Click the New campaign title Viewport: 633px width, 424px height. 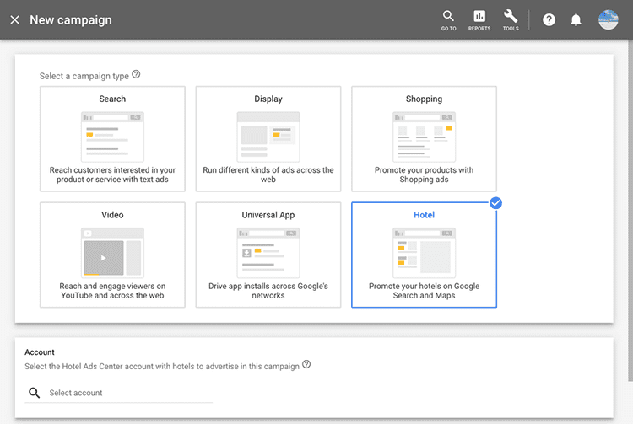tap(71, 19)
